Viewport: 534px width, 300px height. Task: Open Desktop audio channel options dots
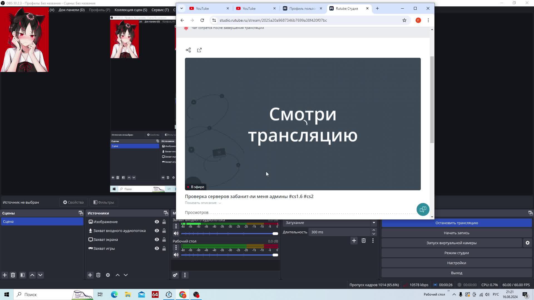coord(176,247)
